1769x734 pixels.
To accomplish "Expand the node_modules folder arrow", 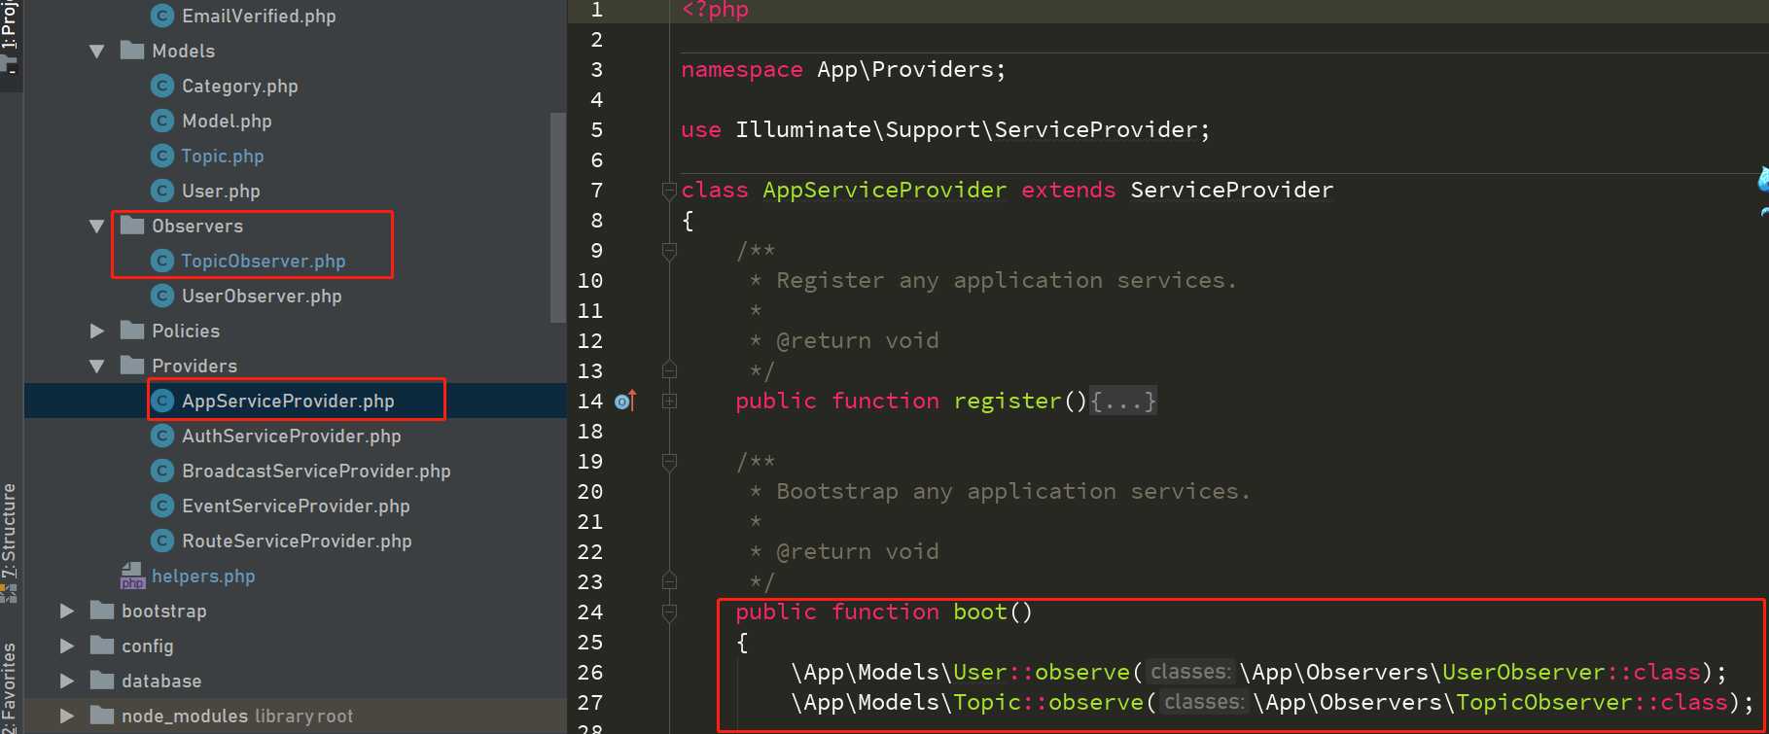I will pyautogui.click(x=66, y=716).
